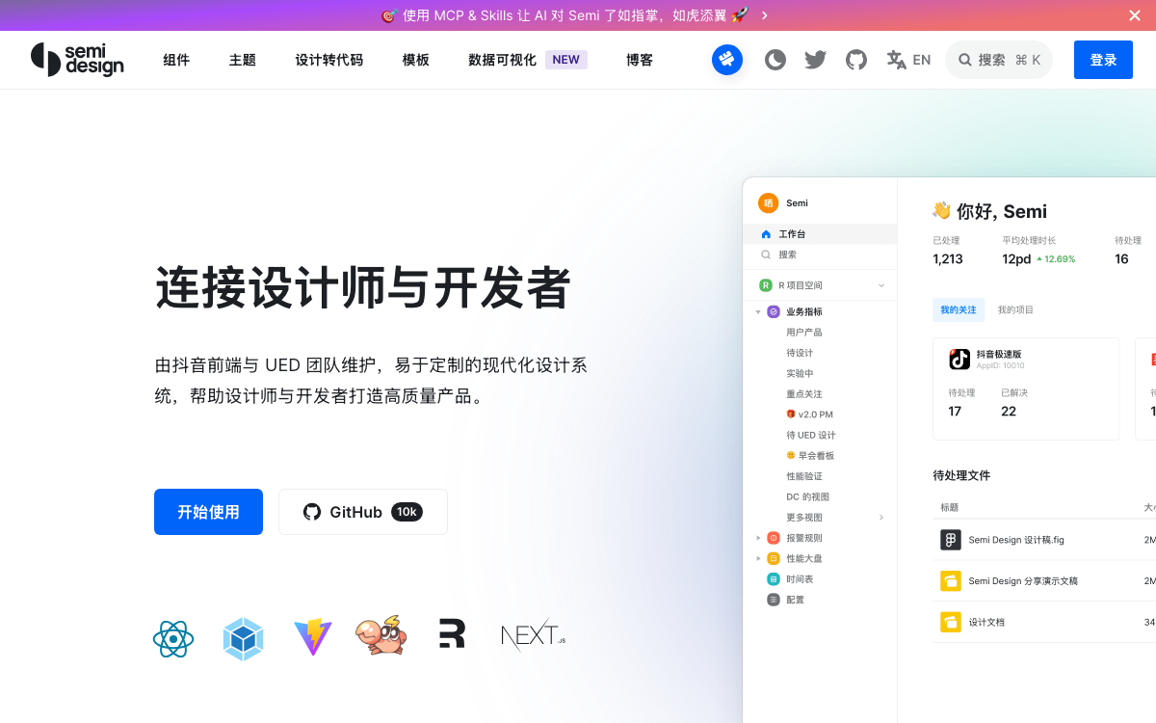The height and width of the screenshot is (723, 1156).
Task: Select 性能验证 tree item
Action: click(804, 476)
